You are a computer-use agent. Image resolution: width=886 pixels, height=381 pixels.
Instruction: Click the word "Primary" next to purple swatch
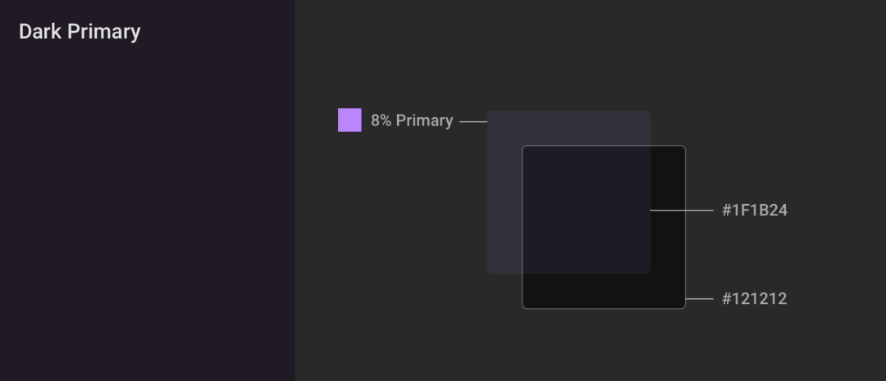424,120
